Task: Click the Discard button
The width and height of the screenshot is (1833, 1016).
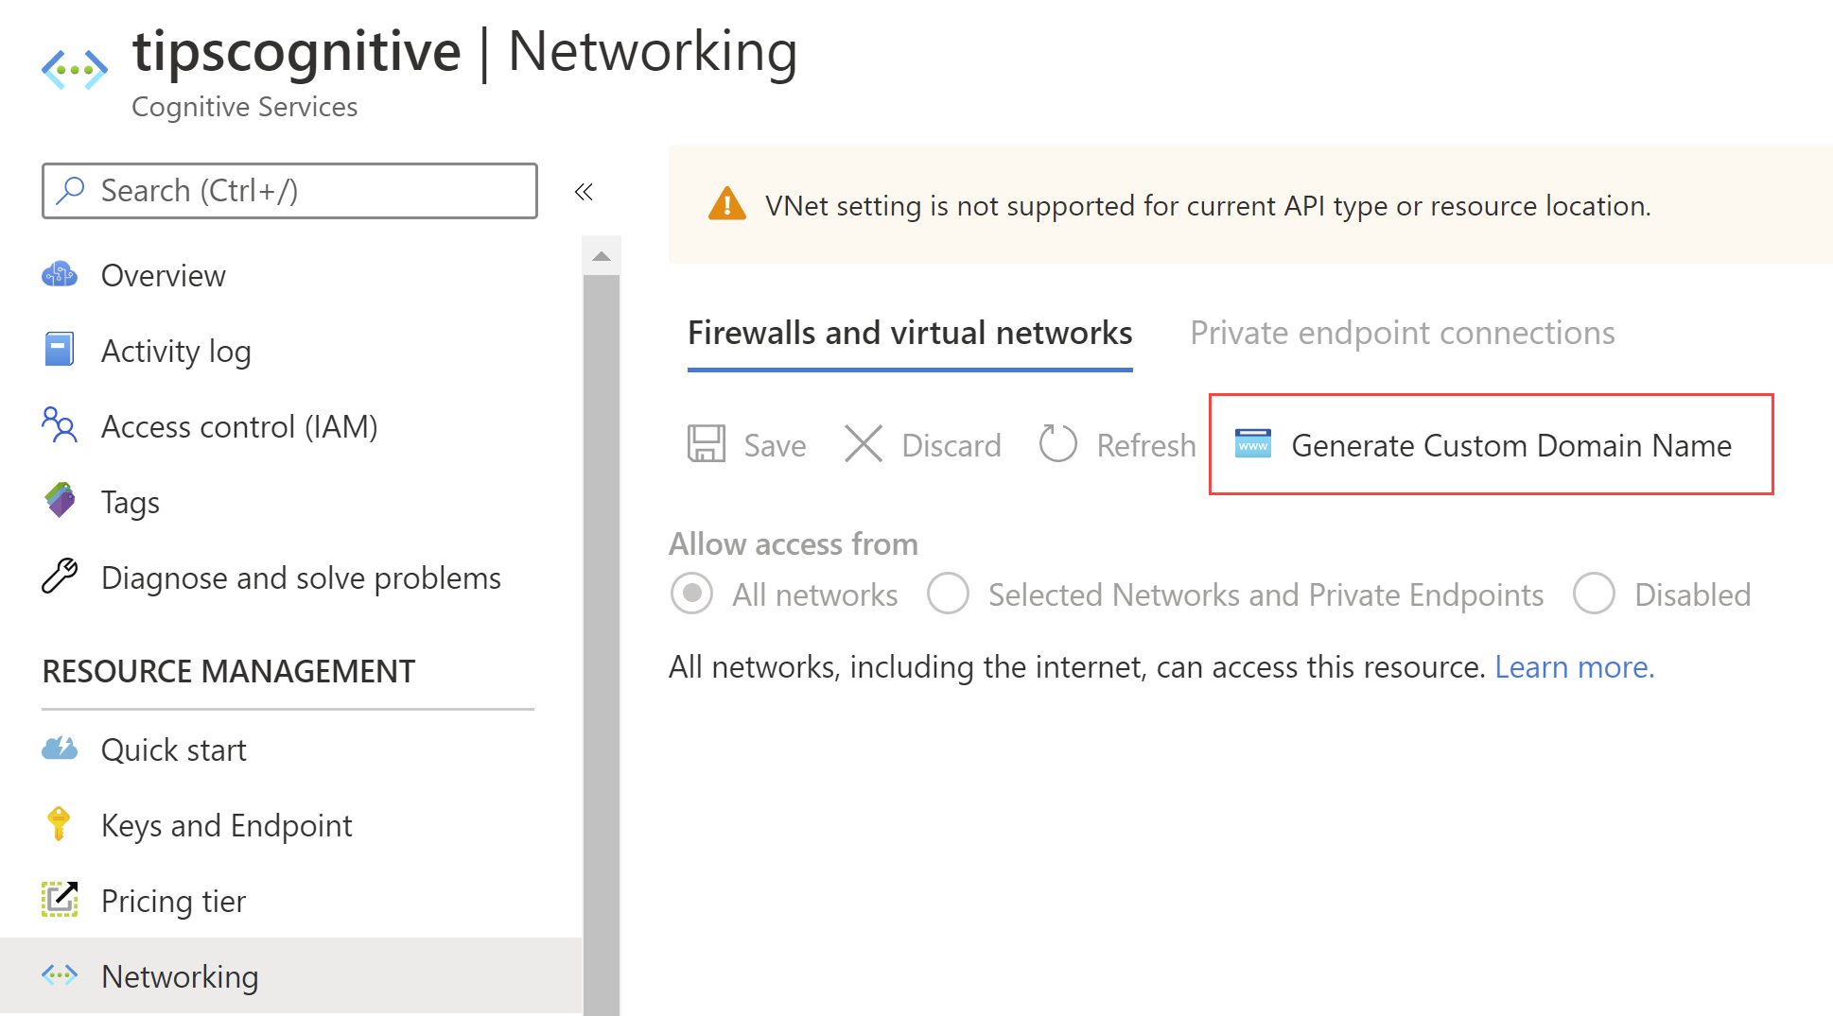Action: pos(922,444)
